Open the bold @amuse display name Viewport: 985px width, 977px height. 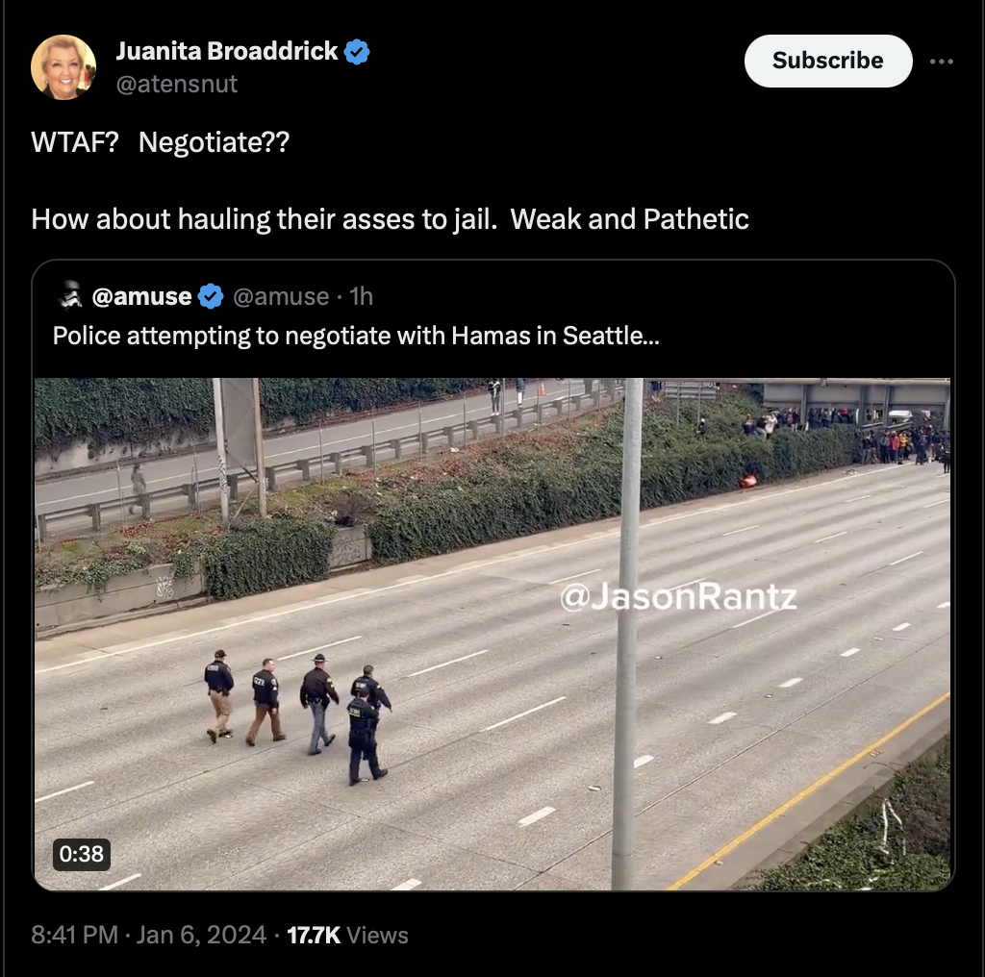pyautogui.click(x=142, y=296)
